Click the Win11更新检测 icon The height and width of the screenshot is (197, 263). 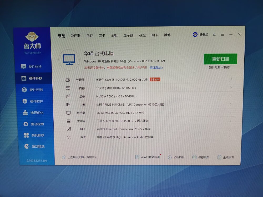(137, 157)
